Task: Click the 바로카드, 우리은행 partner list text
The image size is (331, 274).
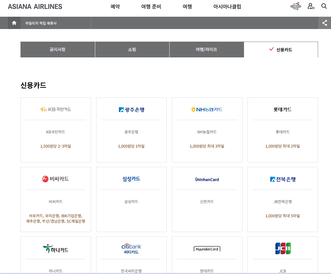Action: [x=55, y=219]
